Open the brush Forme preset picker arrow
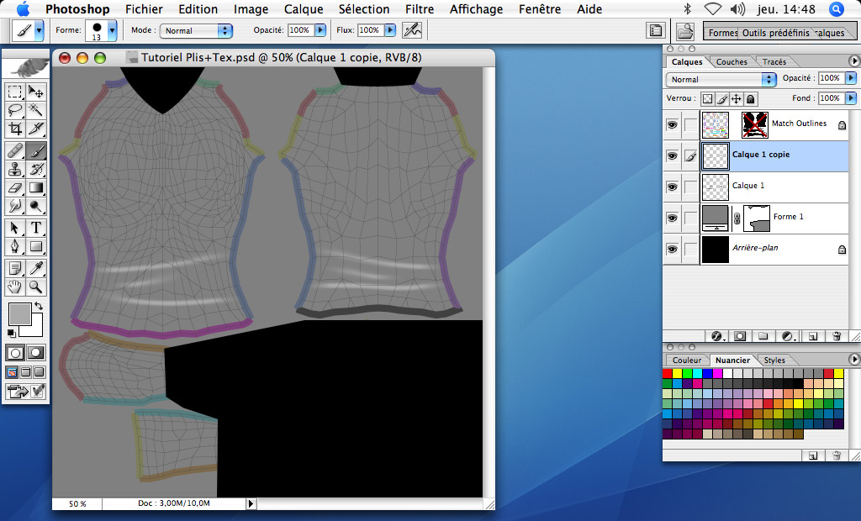Viewport: 861px width, 521px height. pyautogui.click(x=112, y=31)
